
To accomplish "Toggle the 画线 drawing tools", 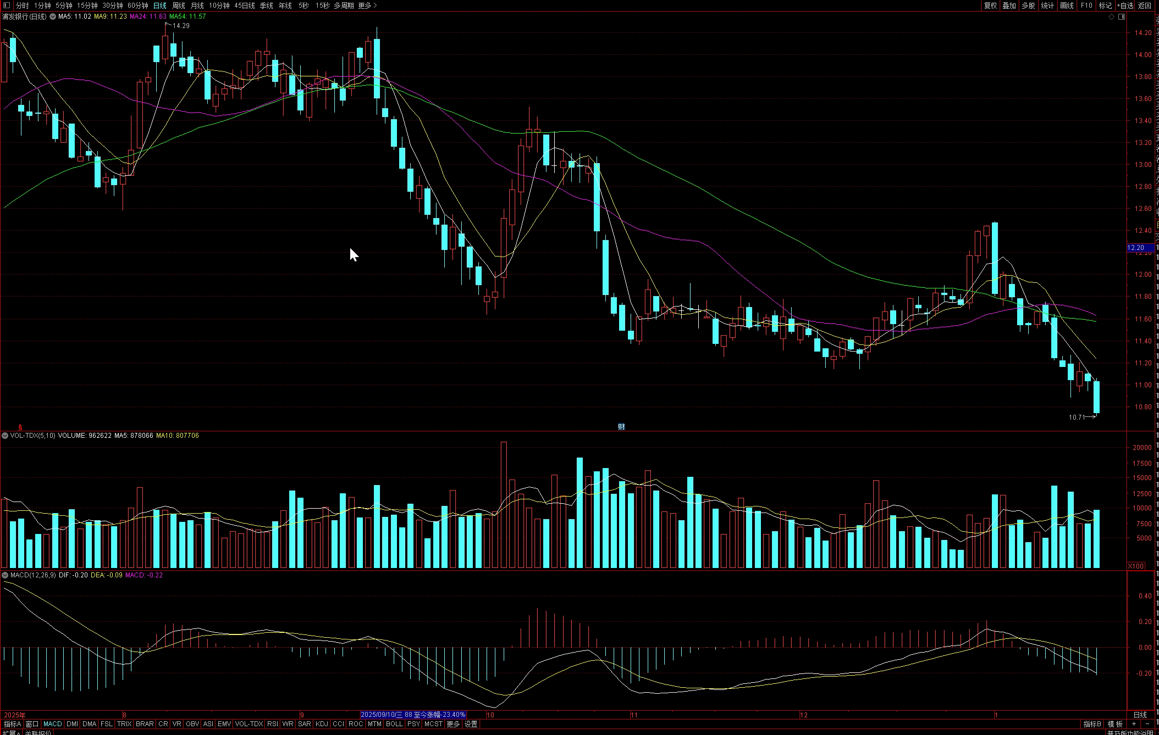I will click(1067, 5).
